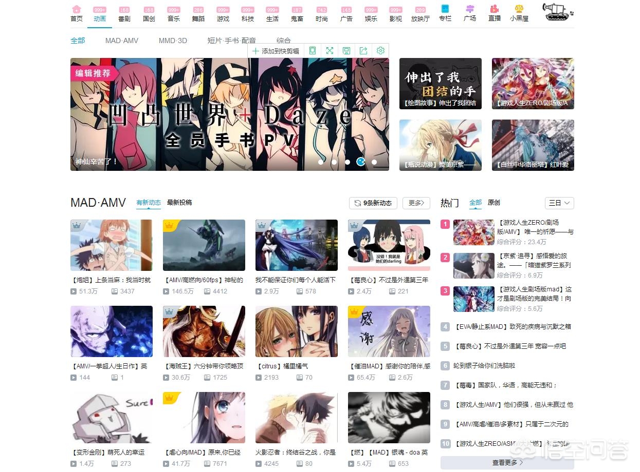Click the tank cartoon icon at top right
Image resolution: width=640 pixels, height=472 pixels.
(558, 11)
